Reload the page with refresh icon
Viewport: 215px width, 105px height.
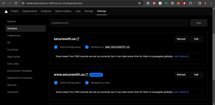pos(16,3)
